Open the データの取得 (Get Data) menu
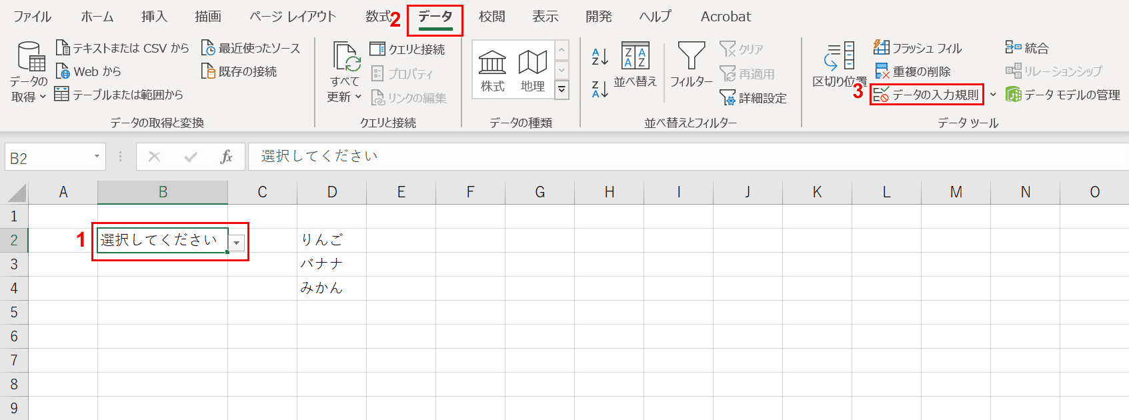This screenshot has width=1129, height=420. 29,72
